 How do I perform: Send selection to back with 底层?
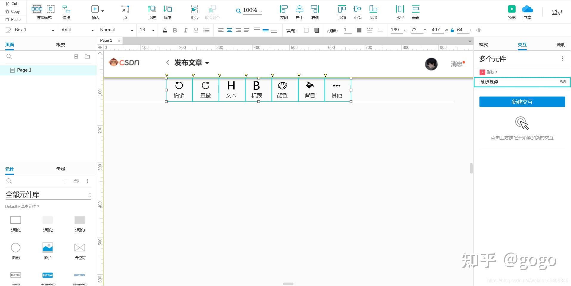click(168, 12)
